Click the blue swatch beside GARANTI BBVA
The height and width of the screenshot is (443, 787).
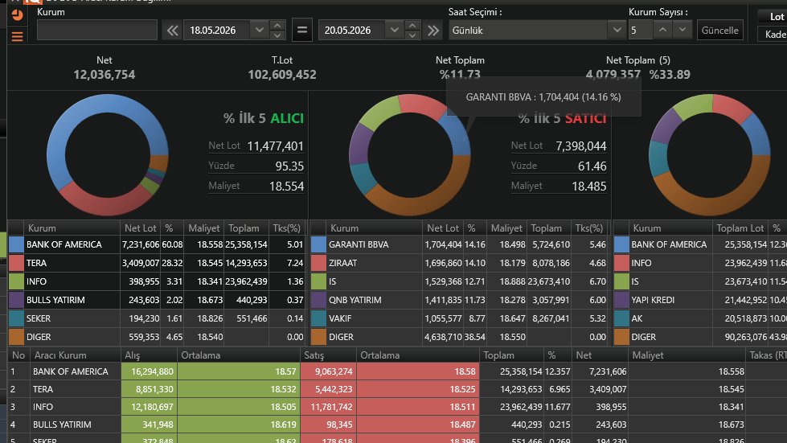click(318, 244)
